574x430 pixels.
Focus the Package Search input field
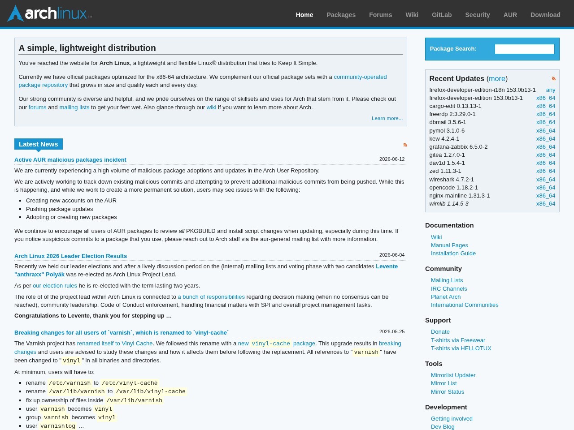click(x=524, y=49)
